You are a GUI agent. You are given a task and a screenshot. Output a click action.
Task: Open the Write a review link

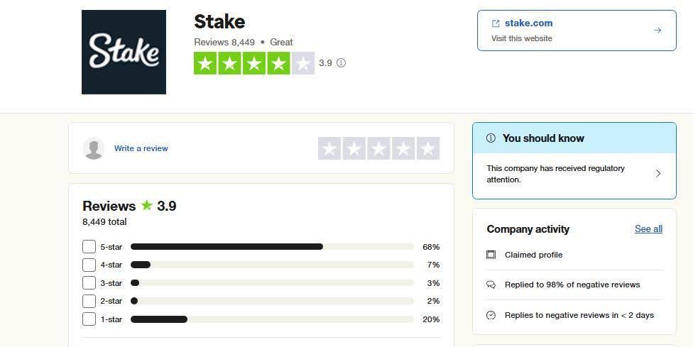click(141, 148)
